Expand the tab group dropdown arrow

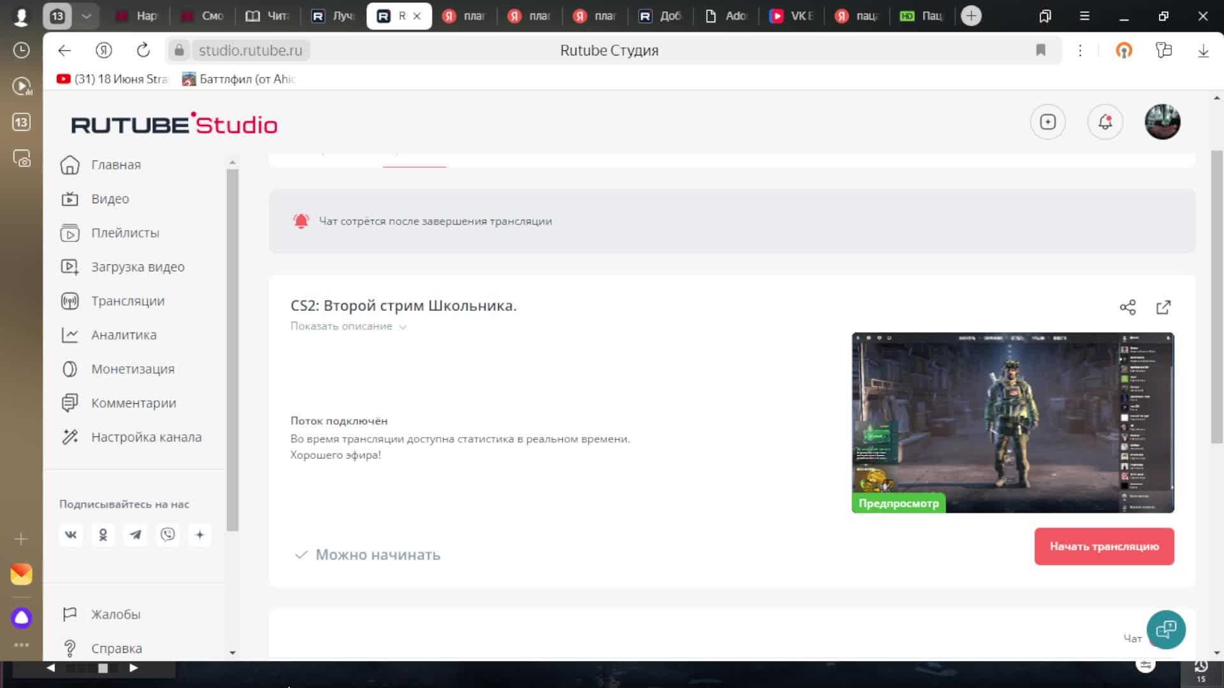tap(87, 16)
